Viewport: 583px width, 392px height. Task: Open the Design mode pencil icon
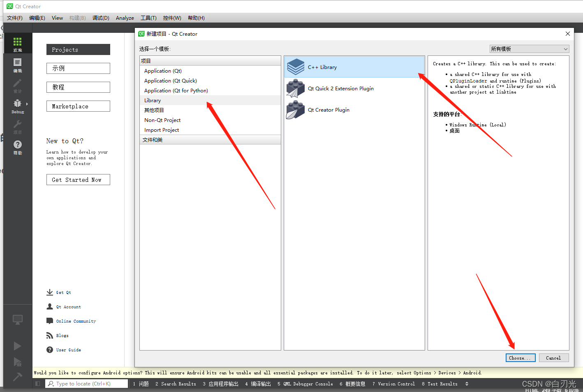tap(17, 83)
